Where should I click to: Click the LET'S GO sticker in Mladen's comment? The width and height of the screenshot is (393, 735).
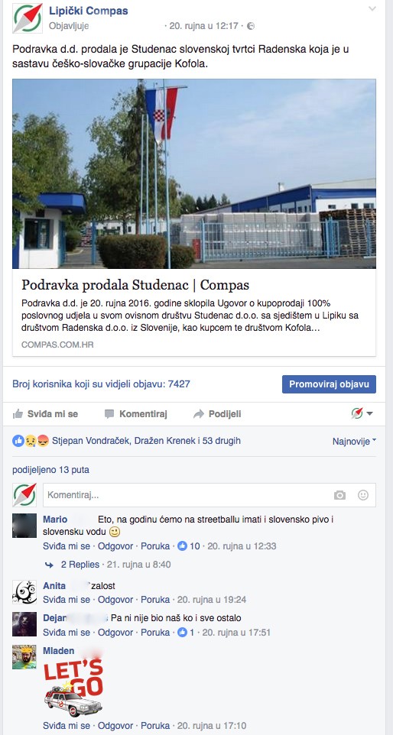73,688
